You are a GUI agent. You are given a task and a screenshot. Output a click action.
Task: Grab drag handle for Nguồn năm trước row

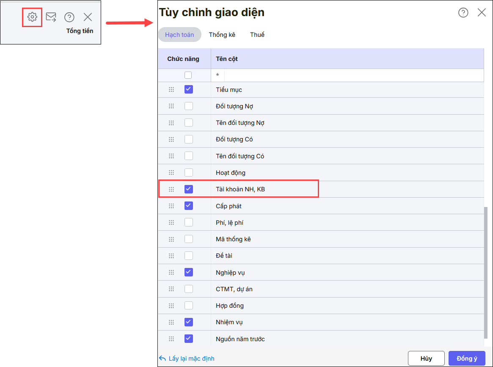[171, 339]
